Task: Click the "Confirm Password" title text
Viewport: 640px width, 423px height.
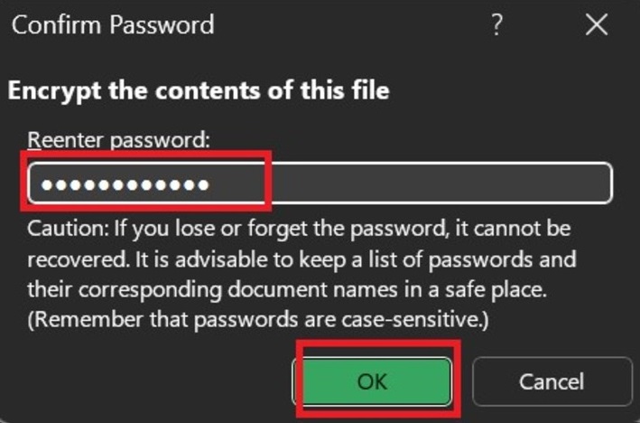Action: pos(113,24)
